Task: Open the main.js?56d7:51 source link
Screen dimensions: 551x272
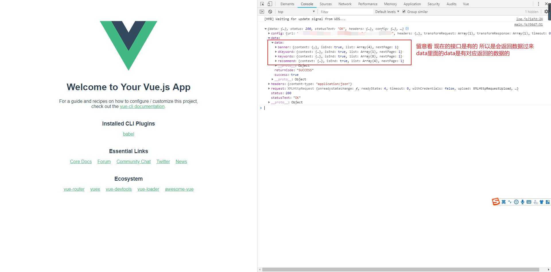Action: [x=528, y=24]
